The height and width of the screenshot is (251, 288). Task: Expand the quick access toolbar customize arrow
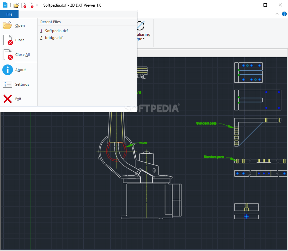37,6
